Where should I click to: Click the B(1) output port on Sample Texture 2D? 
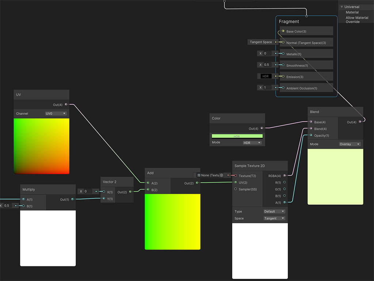click(285, 196)
